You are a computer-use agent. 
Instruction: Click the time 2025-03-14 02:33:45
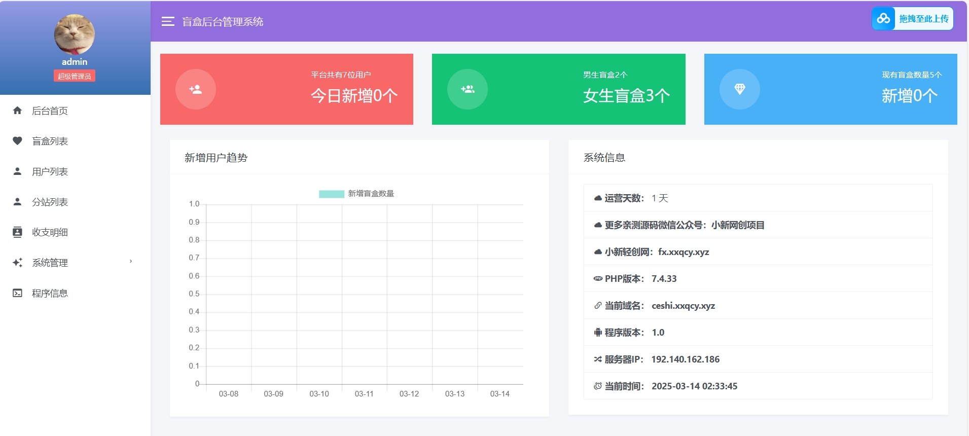coord(695,386)
